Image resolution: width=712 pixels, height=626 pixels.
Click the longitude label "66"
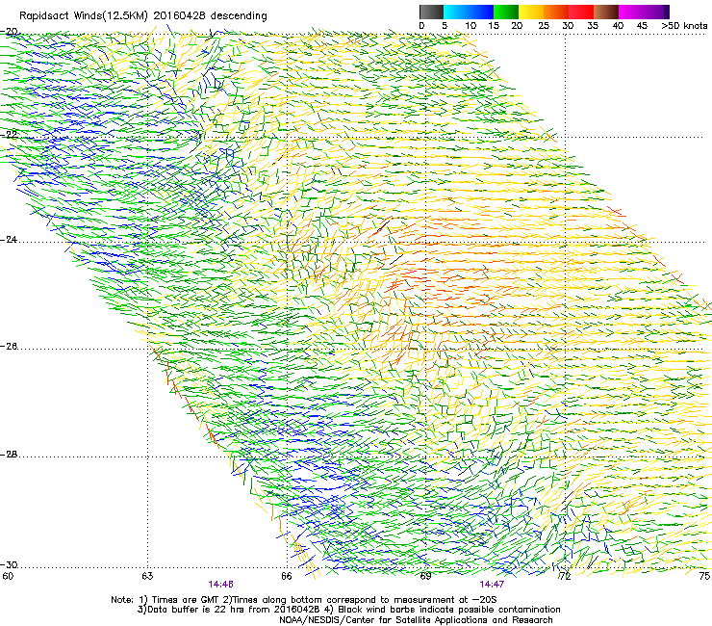click(x=287, y=576)
